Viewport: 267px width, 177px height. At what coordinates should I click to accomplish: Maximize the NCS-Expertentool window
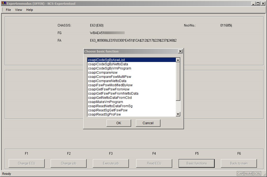(258, 4)
